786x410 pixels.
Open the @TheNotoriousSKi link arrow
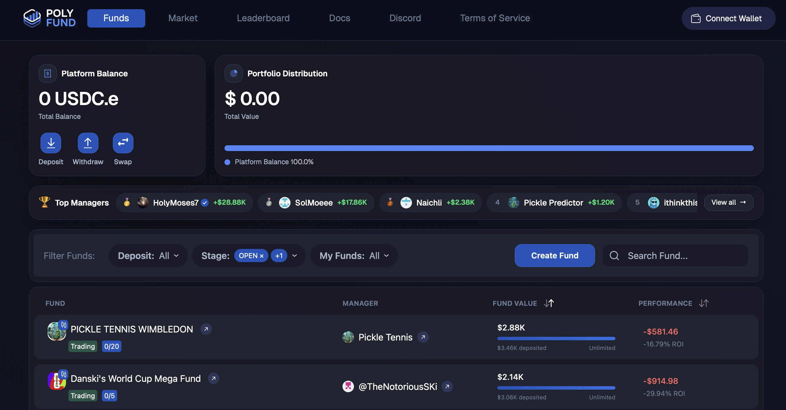(x=447, y=386)
